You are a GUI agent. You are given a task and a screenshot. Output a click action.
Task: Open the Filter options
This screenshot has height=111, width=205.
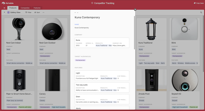pyautogui.click(x=28, y=12)
